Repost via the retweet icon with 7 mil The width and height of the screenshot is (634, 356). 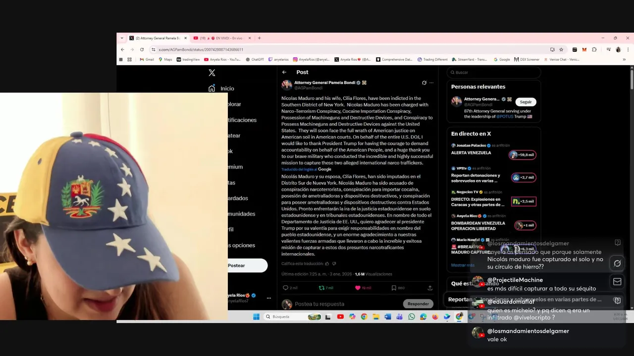326,288
